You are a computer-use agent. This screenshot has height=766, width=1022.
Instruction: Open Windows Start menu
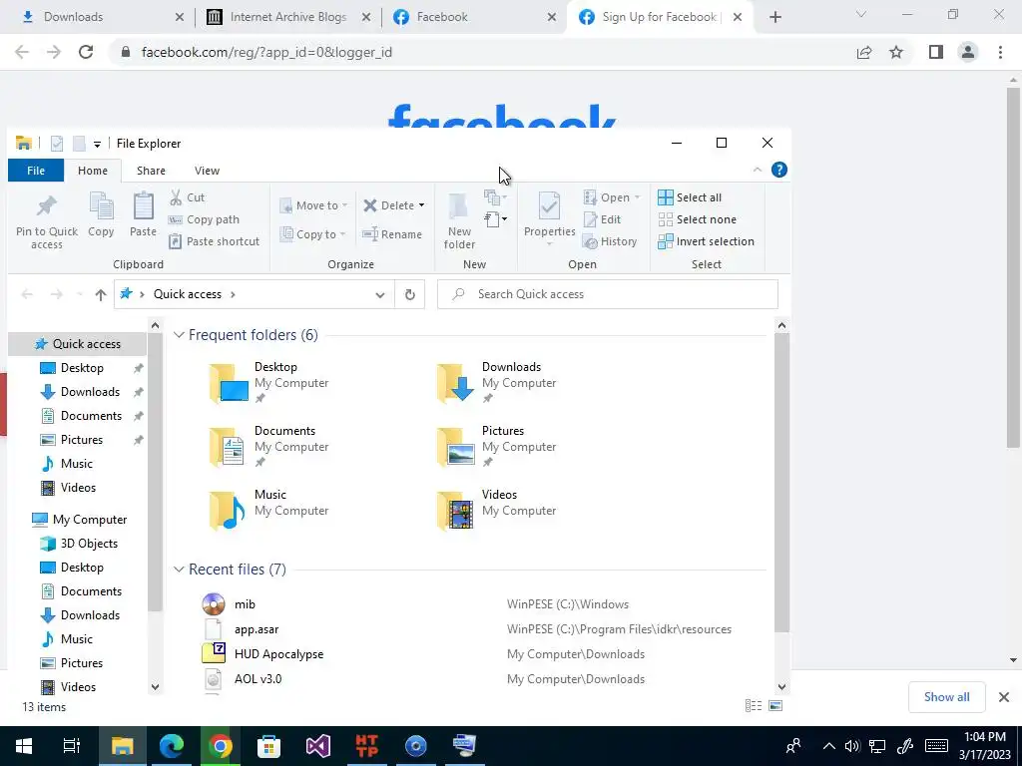(24, 746)
